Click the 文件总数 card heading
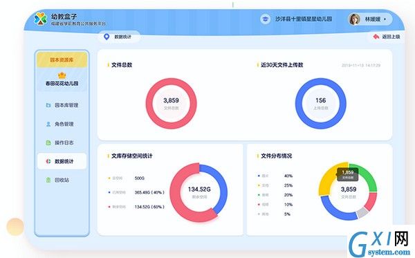Viewport: 415px width, 258px height. [x=122, y=65]
